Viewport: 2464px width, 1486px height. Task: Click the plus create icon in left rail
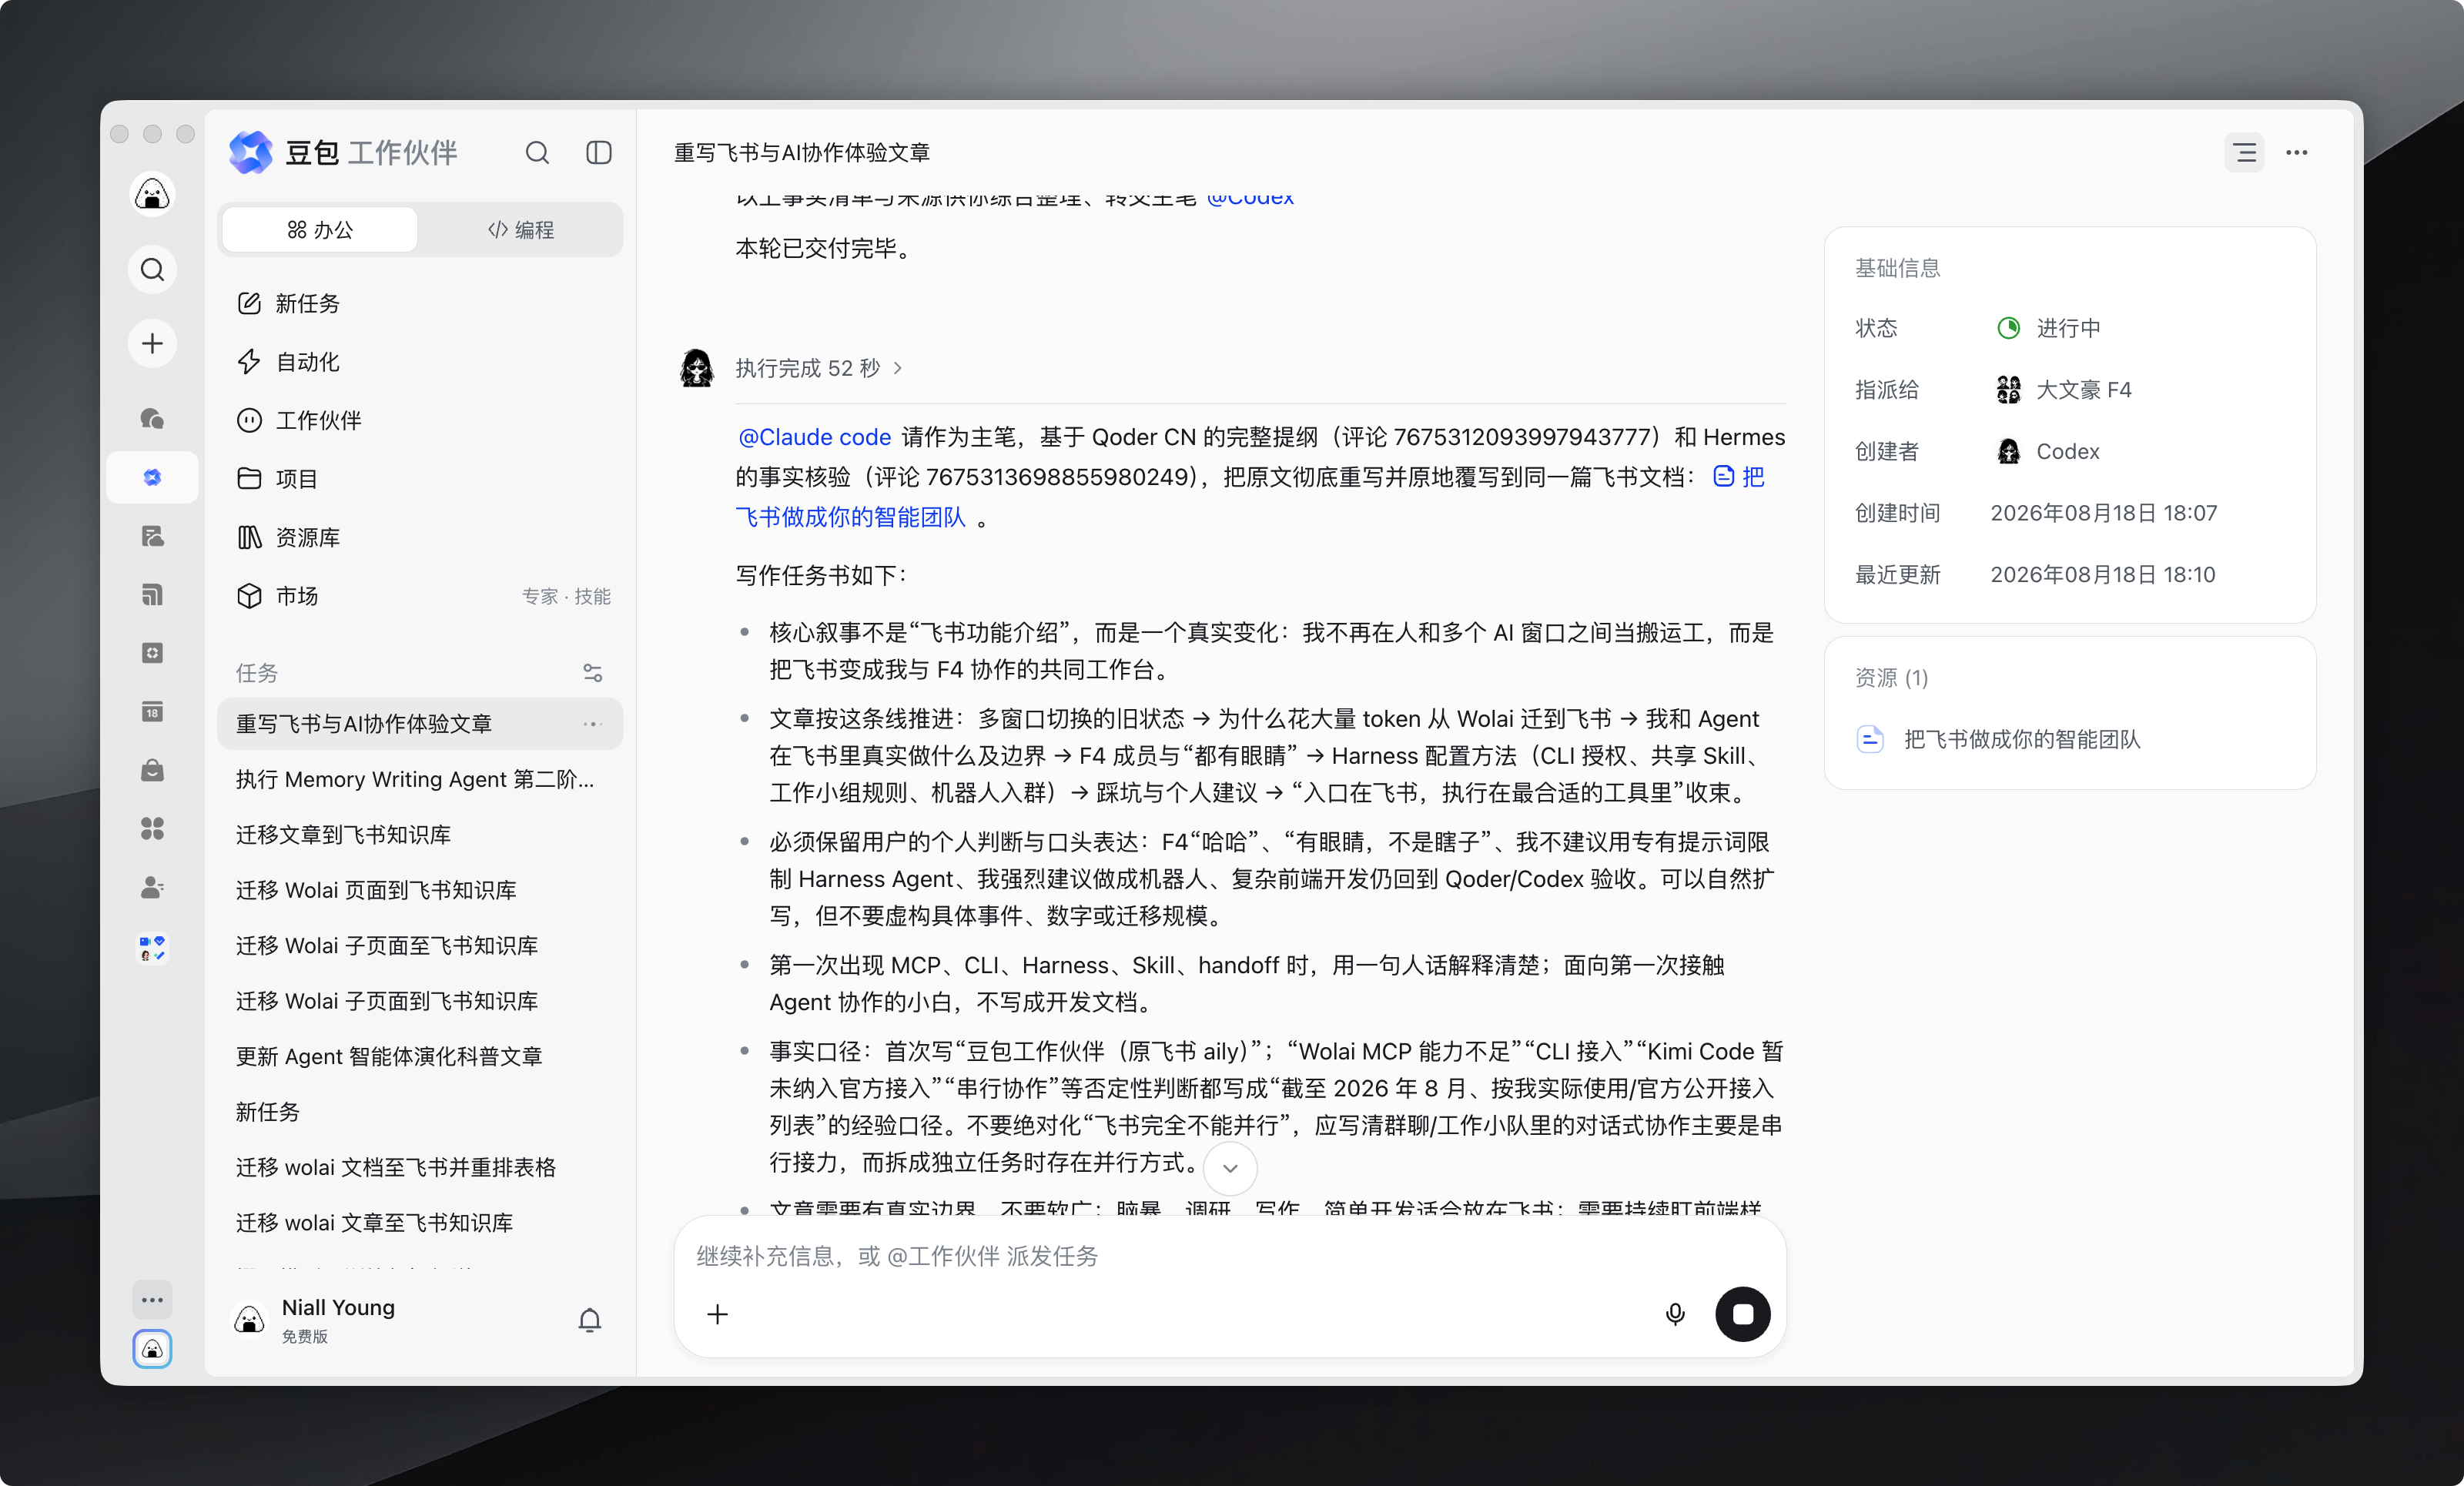[x=152, y=343]
